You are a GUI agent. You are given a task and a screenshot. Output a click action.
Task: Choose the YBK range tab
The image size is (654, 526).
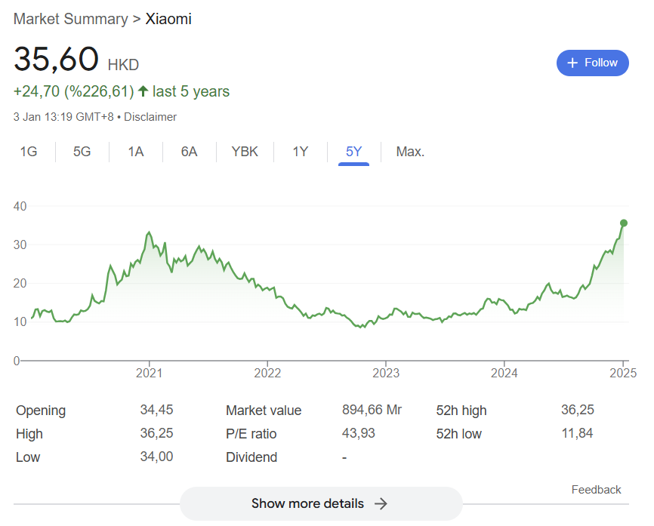tap(245, 151)
